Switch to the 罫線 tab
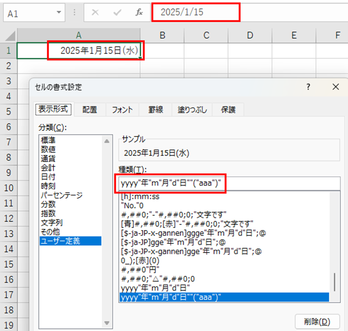 point(156,110)
